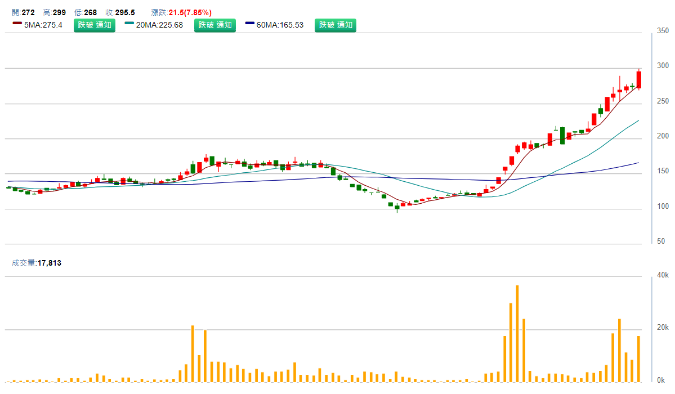Select the 60MA:165.53 legend label

[280, 25]
